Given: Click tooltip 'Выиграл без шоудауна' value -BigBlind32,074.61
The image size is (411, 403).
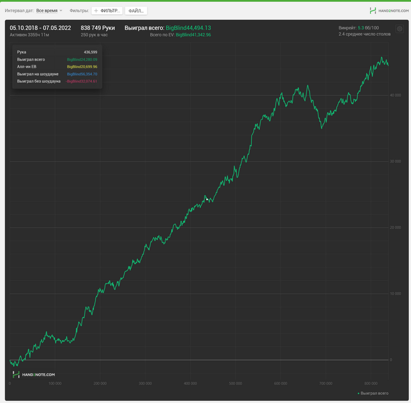Looking at the screenshot, I should coord(81,81).
